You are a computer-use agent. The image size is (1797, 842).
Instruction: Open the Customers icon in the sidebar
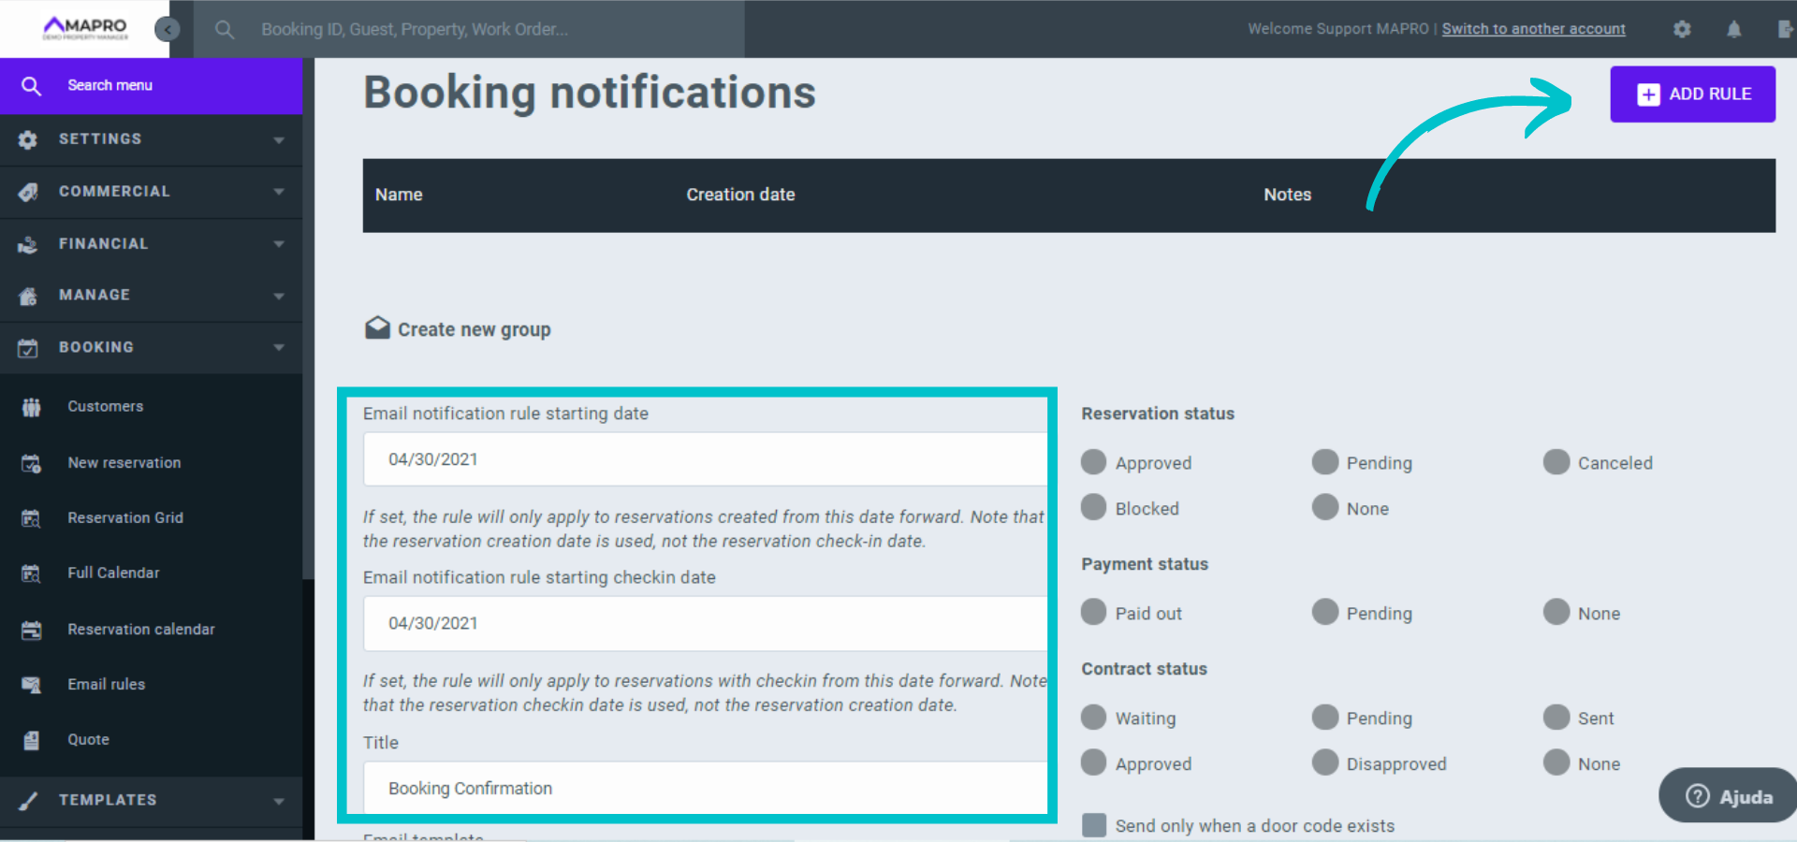coord(31,407)
